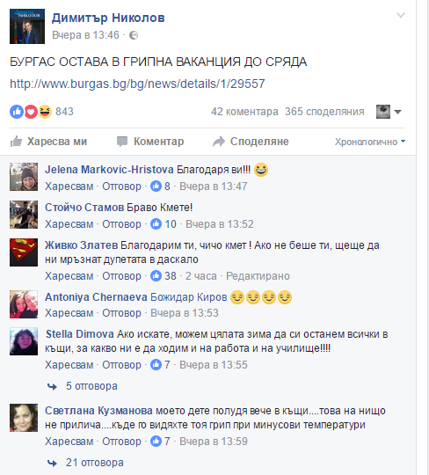
Task: Open the post options chevron menu
Action: point(401,15)
